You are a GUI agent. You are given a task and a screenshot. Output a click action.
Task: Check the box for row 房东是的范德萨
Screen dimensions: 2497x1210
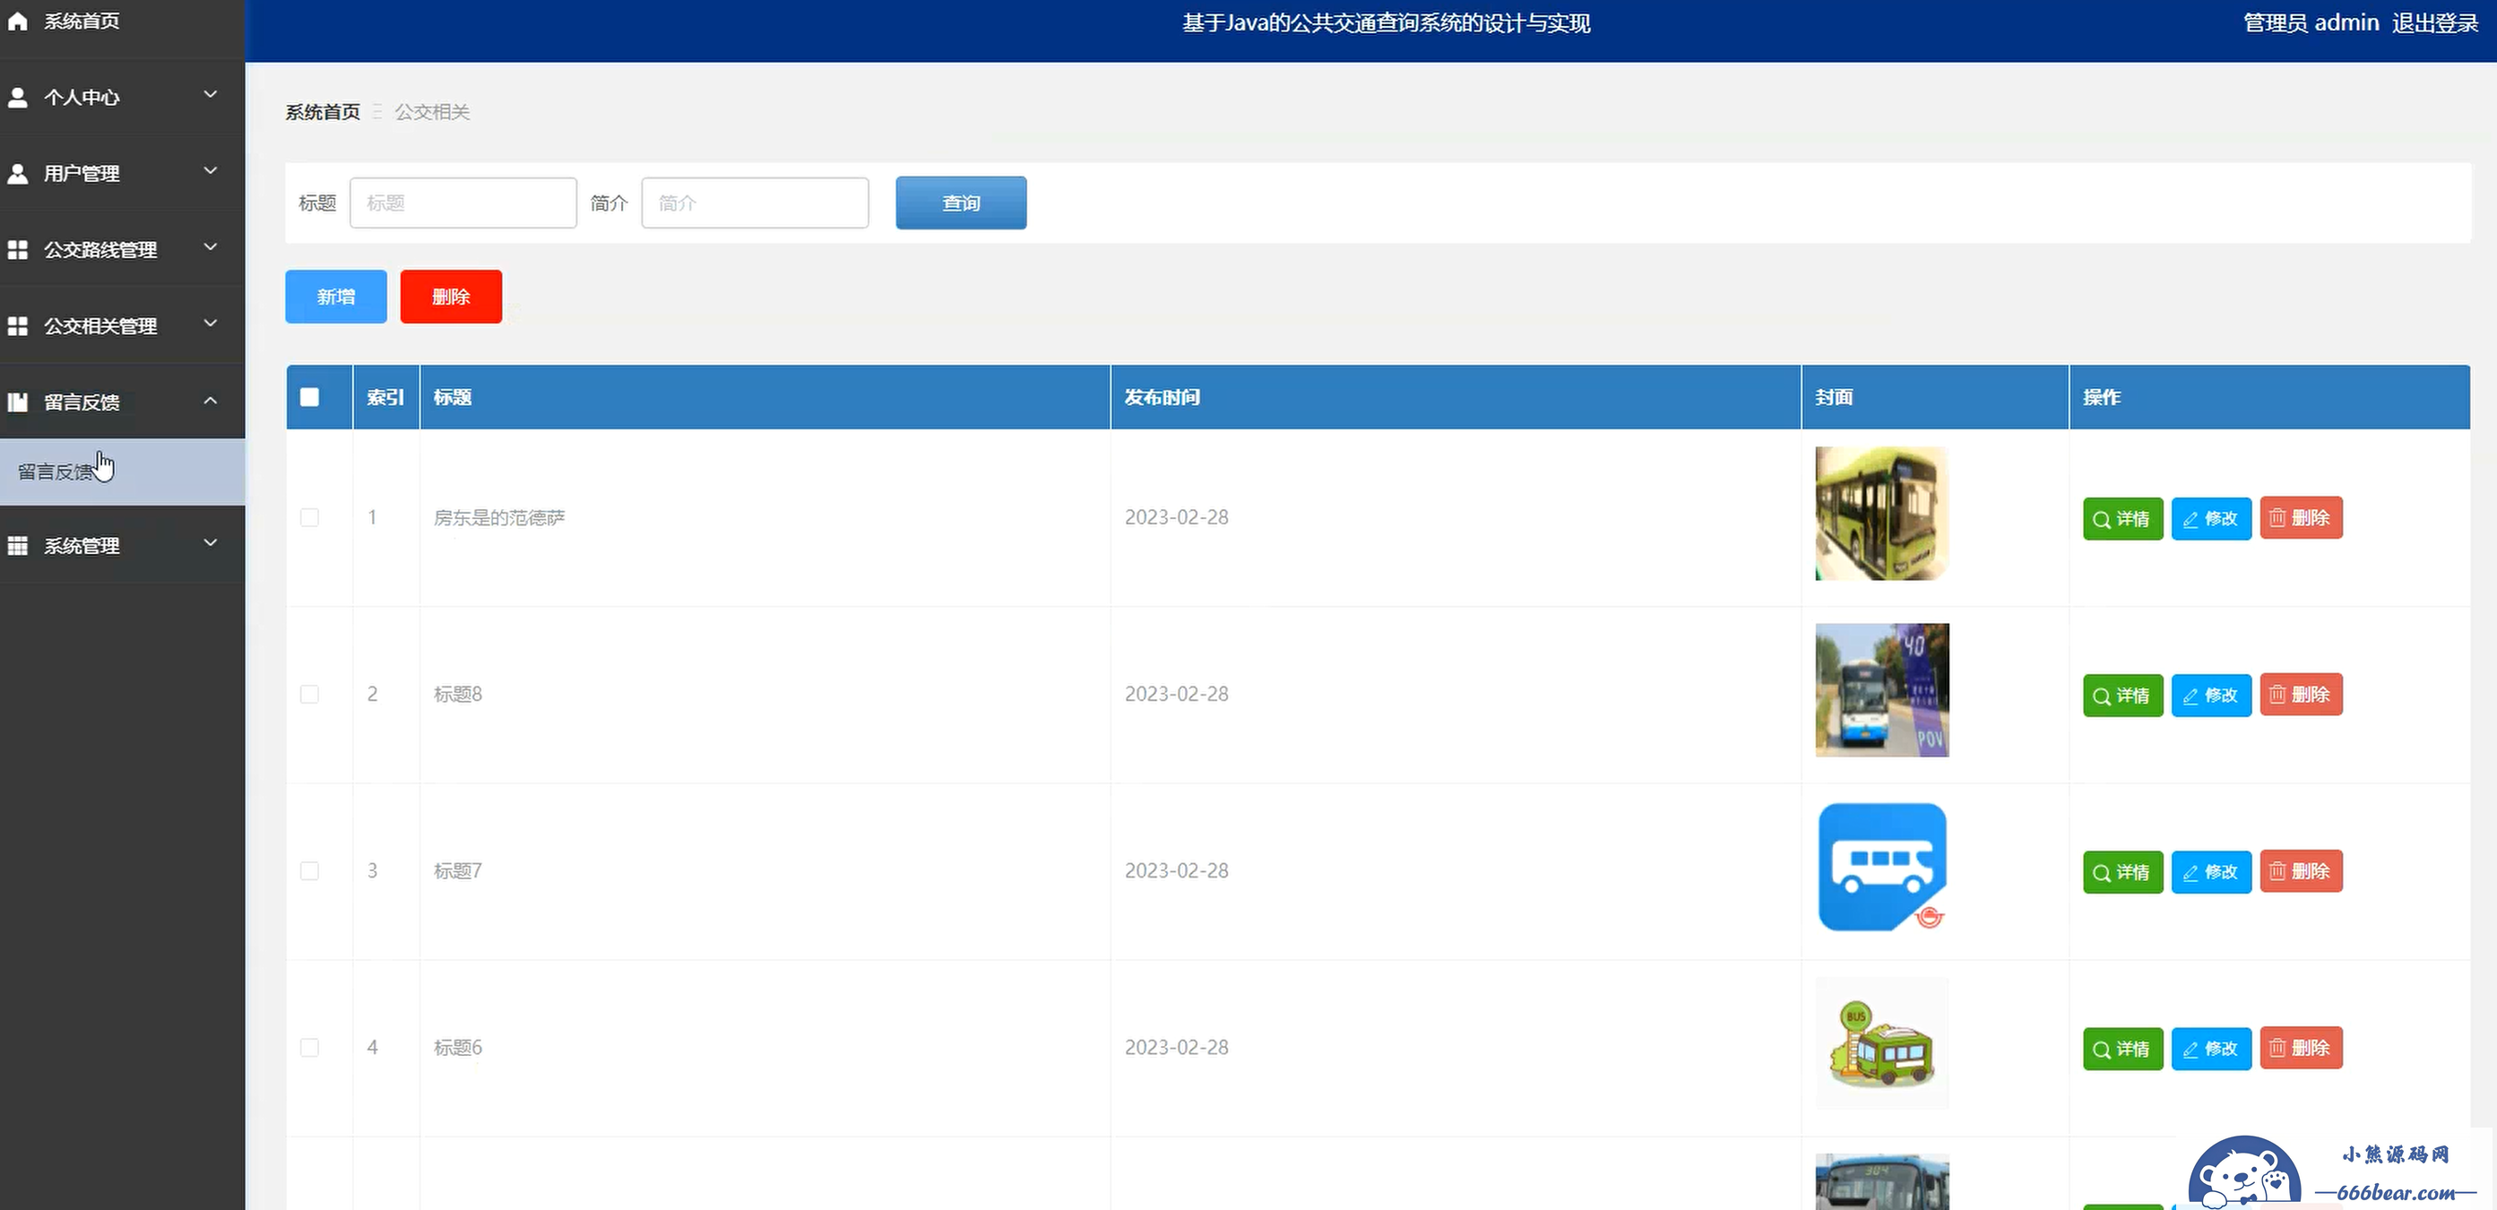coord(309,518)
